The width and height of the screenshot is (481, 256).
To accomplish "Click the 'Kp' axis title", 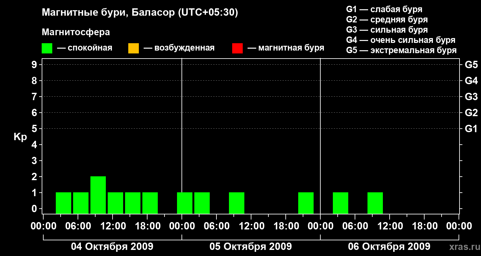I will 20,137.
